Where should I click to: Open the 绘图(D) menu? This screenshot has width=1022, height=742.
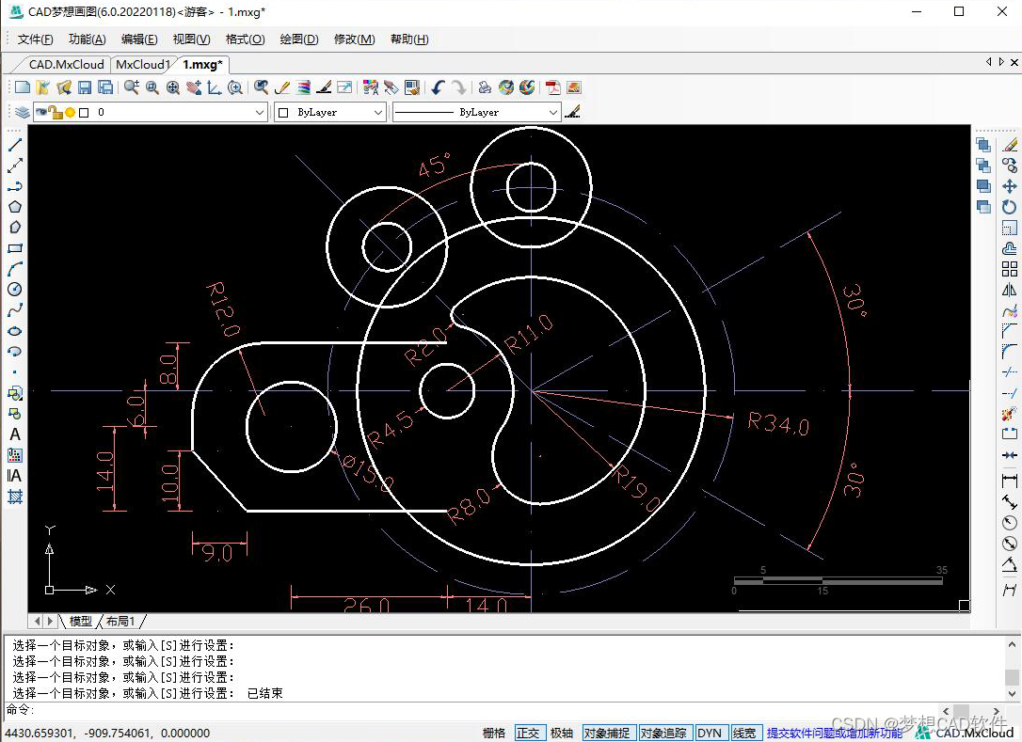(299, 39)
